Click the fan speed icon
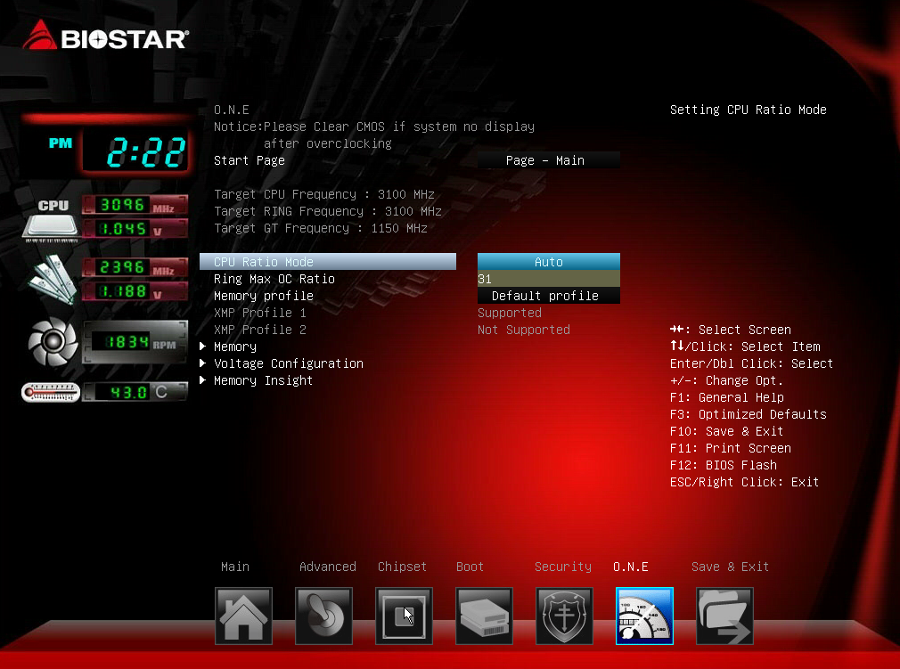900x669 pixels. (53, 342)
